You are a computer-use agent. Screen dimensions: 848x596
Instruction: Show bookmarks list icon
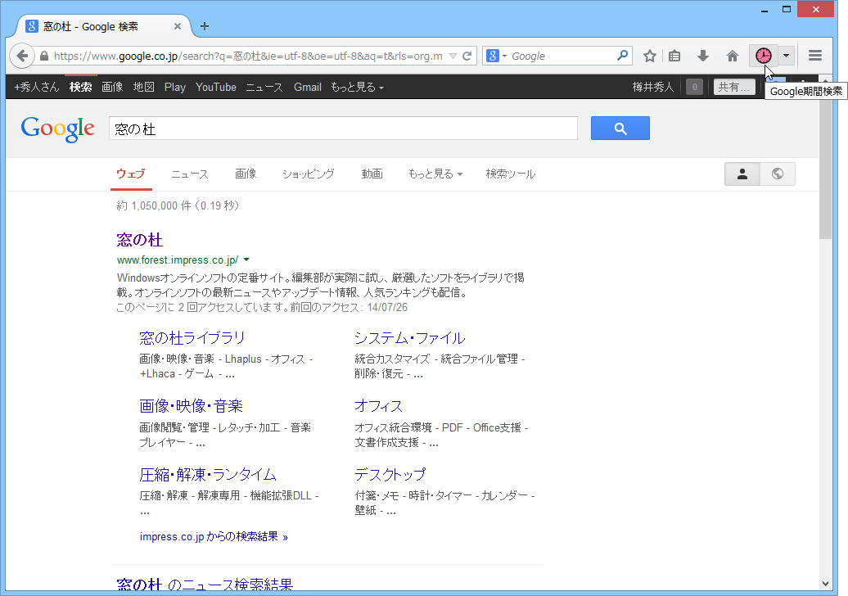point(674,56)
